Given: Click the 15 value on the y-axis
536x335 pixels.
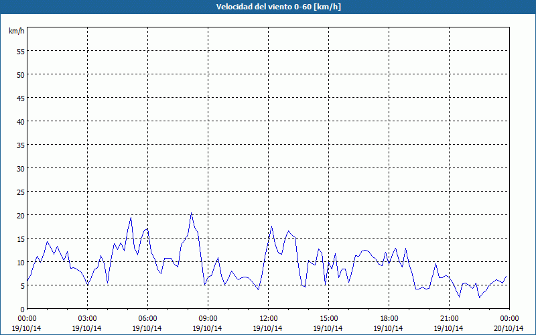Looking at the screenshot, I should coord(21,239).
